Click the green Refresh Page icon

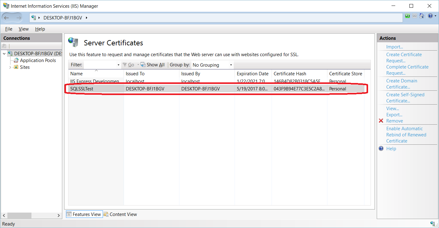408,16
